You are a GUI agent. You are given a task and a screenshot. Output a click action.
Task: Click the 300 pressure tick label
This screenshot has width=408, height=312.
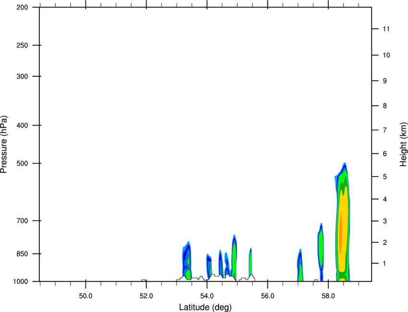click(22, 76)
